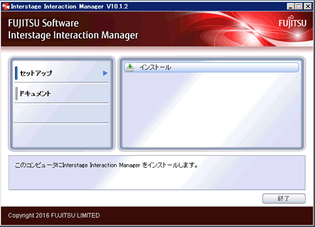Image resolution: width=315 pixels, height=227 pixels.
Task: Click the インストール button
Action: pos(212,67)
